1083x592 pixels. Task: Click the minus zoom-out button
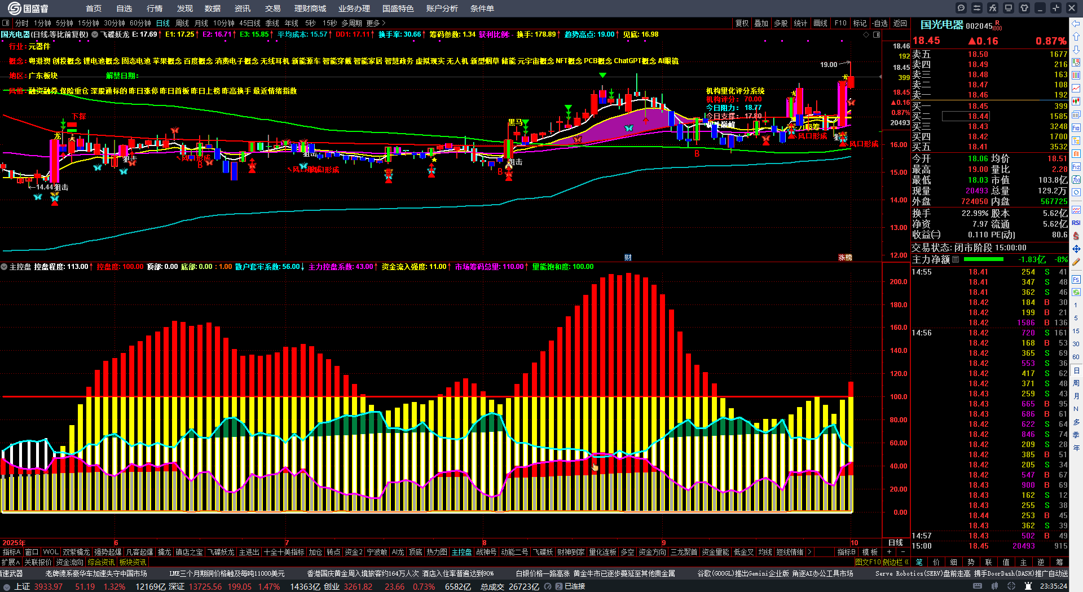(x=902, y=552)
